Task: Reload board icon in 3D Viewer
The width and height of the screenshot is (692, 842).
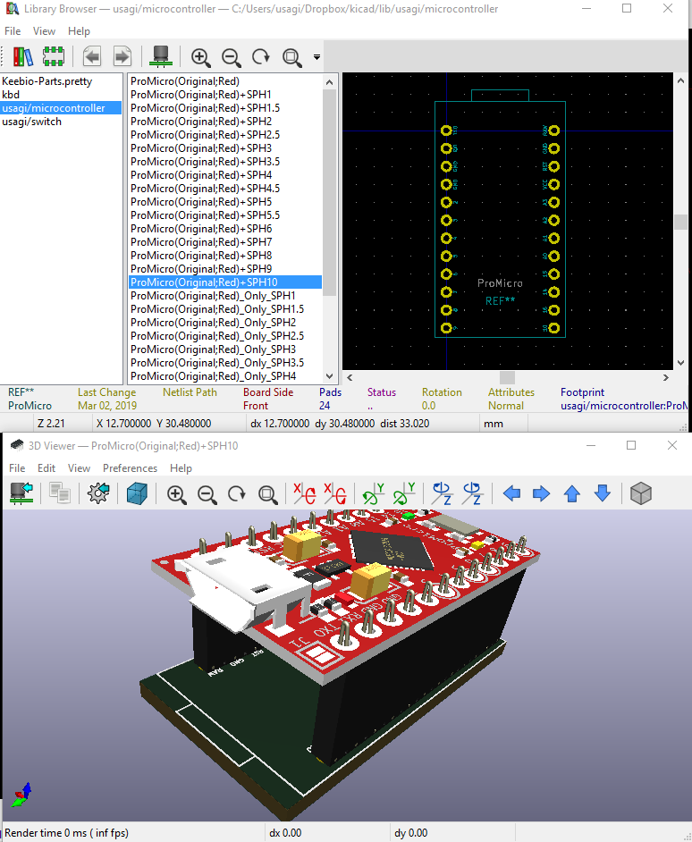Action: pyautogui.click(x=22, y=493)
